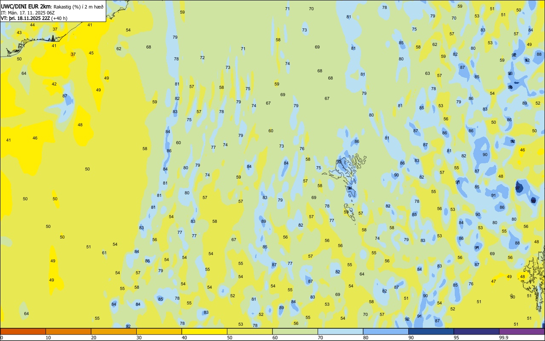Click the map value "97"
The width and height of the screenshot is (545, 341).
click(517, 188)
